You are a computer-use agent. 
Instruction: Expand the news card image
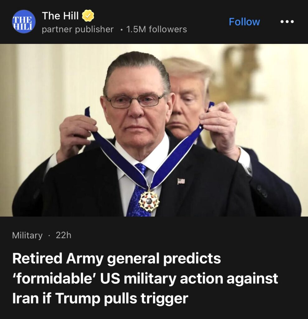point(154,130)
